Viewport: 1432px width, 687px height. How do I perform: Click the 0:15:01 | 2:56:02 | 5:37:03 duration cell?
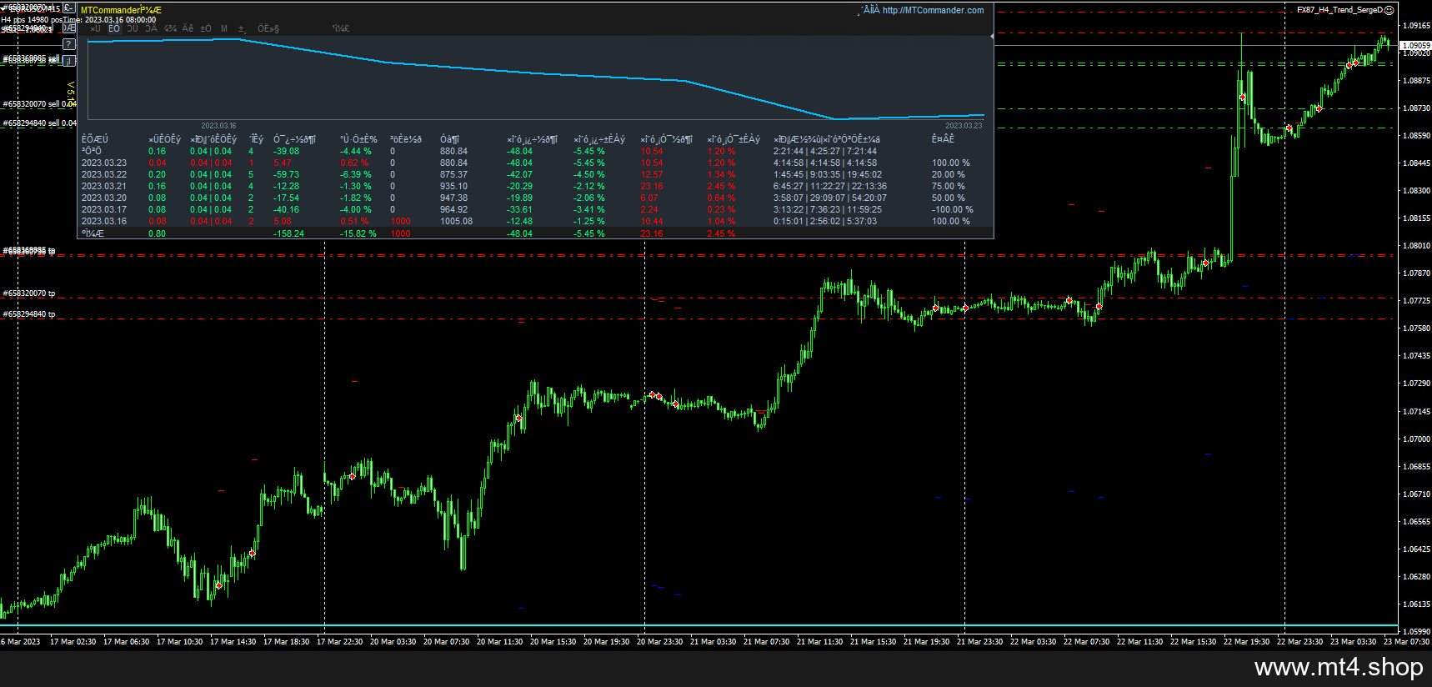(825, 222)
